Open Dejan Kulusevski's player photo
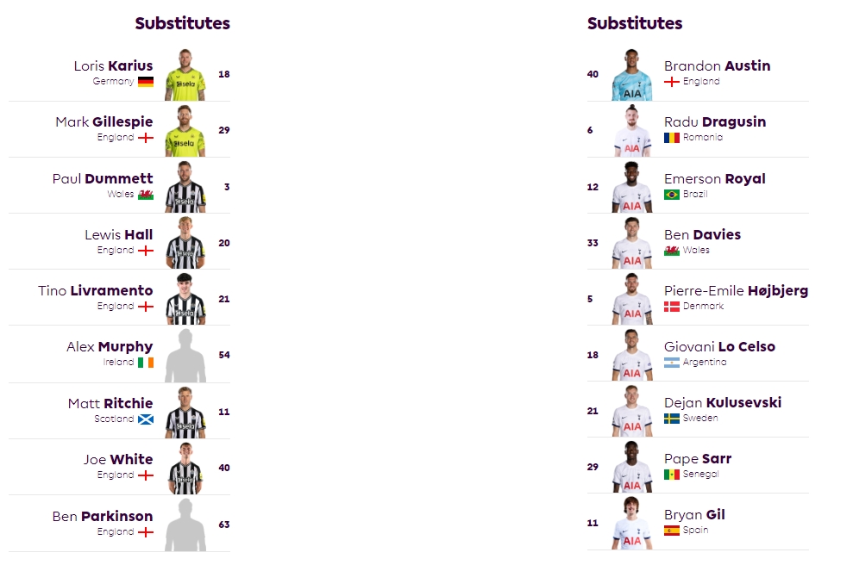 631,411
